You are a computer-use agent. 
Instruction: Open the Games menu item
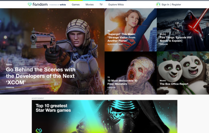[76, 5]
